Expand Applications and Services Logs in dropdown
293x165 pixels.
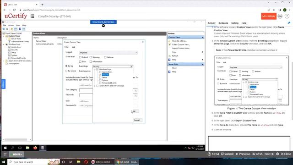95,86
